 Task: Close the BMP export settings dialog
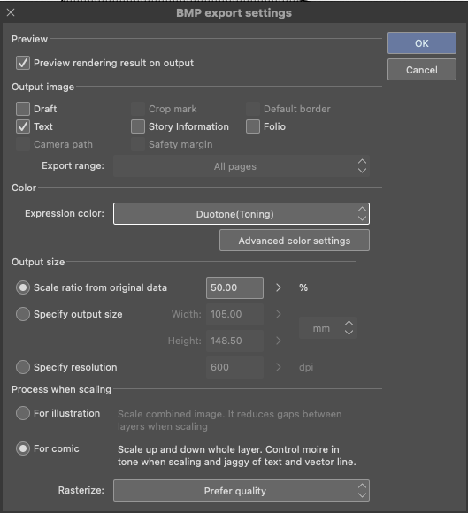pos(11,12)
